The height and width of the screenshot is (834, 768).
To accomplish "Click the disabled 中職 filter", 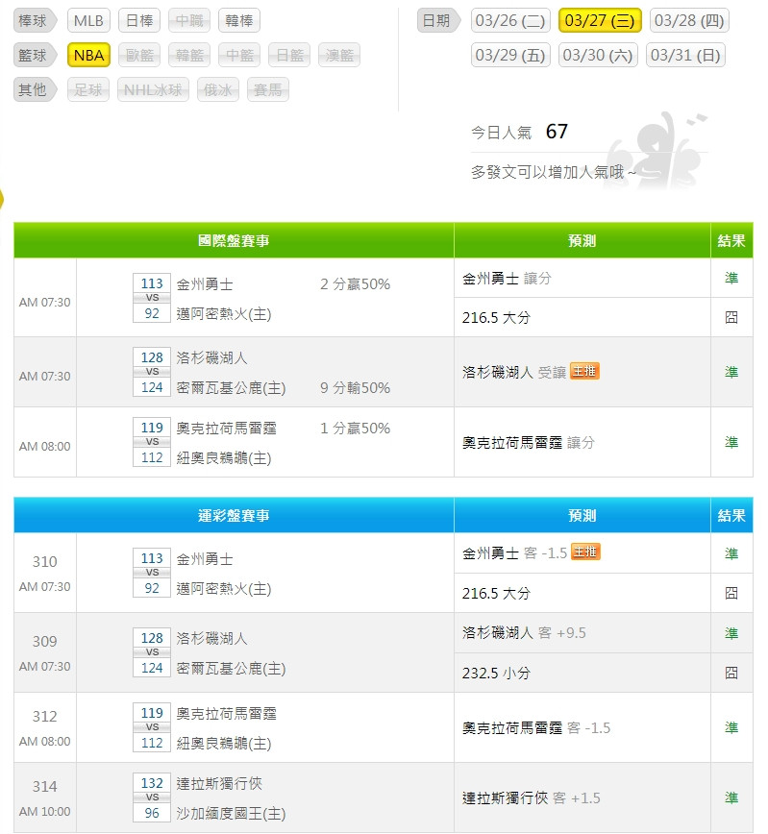I will (x=189, y=21).
